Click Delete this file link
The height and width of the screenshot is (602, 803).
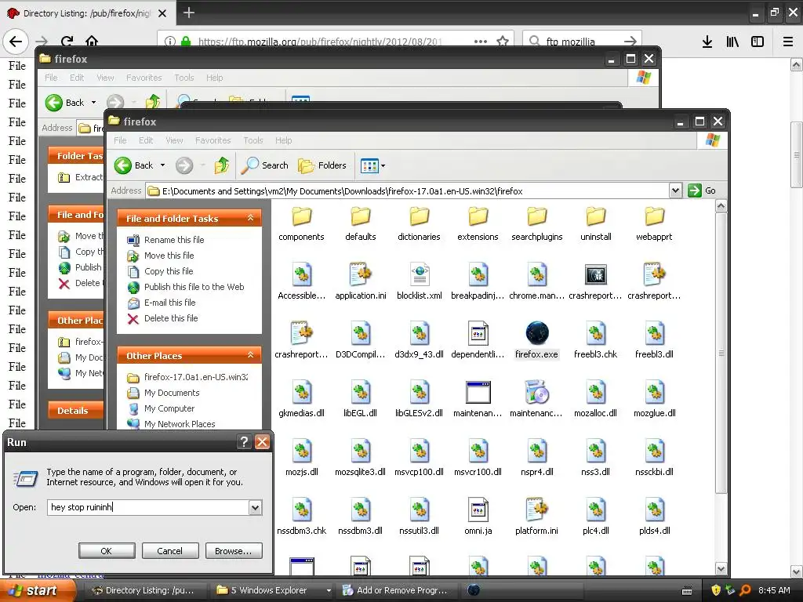pos(171,318)
